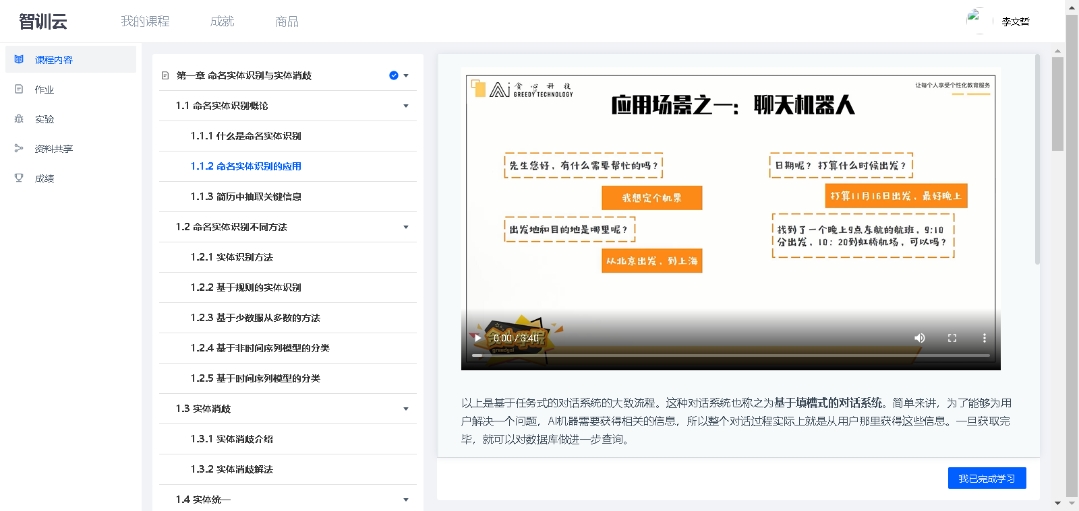The height and width of the screenshot is (511, 1079).
Task: Mute the video with speaker icon
Action: [x=920, y=338]
